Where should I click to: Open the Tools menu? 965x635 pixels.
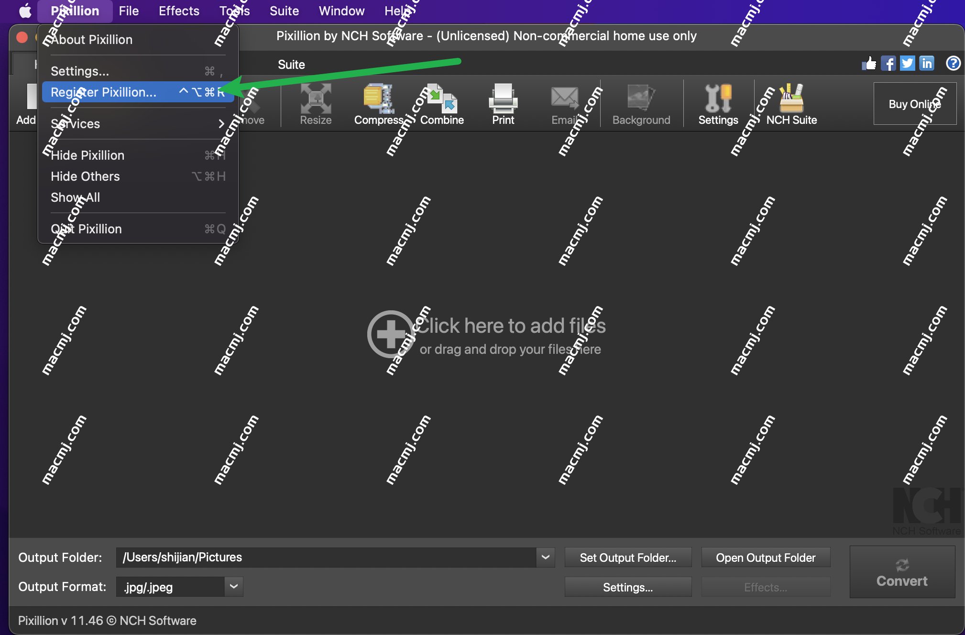(234, 11)
